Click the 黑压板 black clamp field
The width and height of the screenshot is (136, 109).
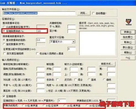(x=41, y=91)
